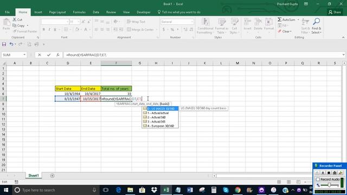This screenshot has height=195, width=347.
Task: Open Ribbon Display Options button
Action: 306,4
